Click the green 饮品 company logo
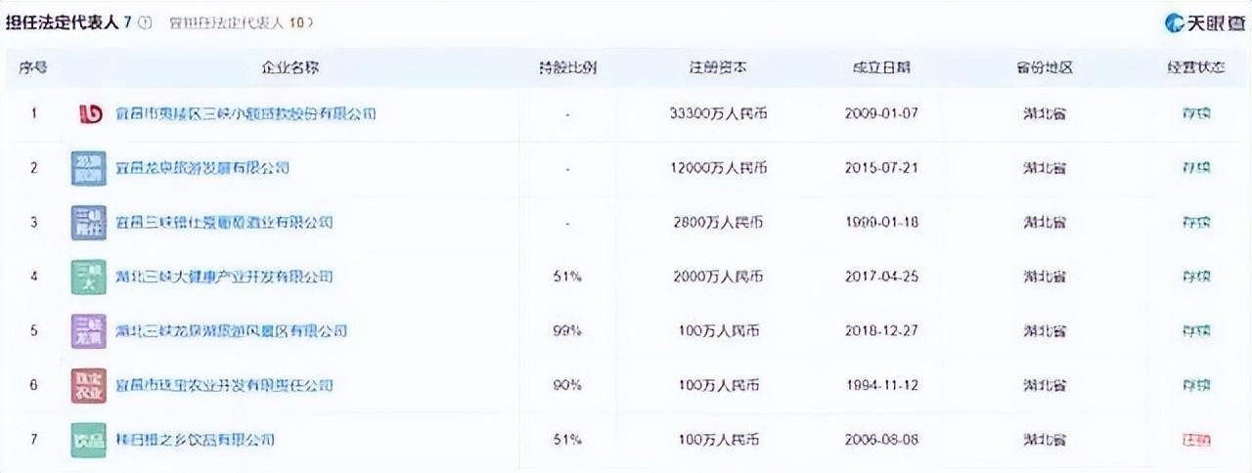Screen dimensions: 1252x473 (88, 440)
